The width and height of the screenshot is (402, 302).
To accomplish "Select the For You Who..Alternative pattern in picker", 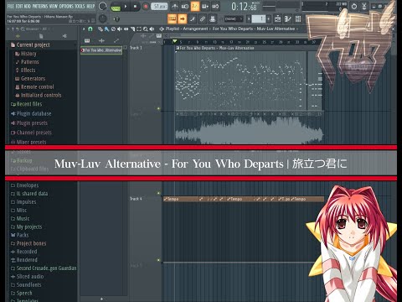I will 101,50.
